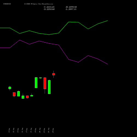Click the POWERIND symbol title text
The width and height of the screenshot is (137, 137).
click(7, 4)
